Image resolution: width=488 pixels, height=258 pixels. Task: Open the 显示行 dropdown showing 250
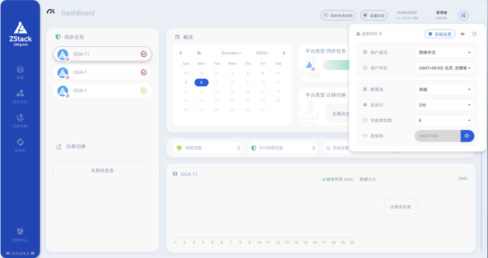(444, 105)
